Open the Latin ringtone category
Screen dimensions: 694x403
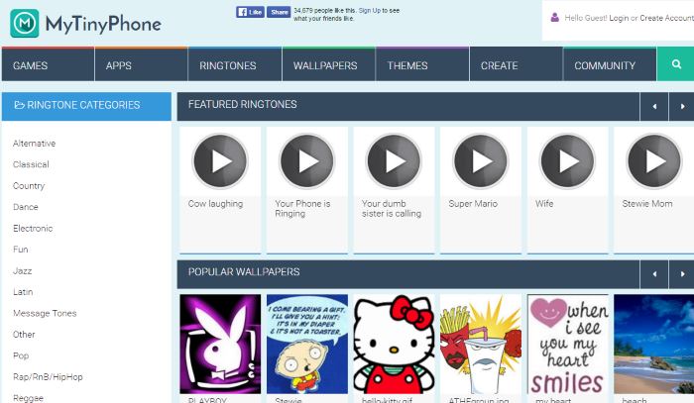pyautogui.click(x=23, y=292)
